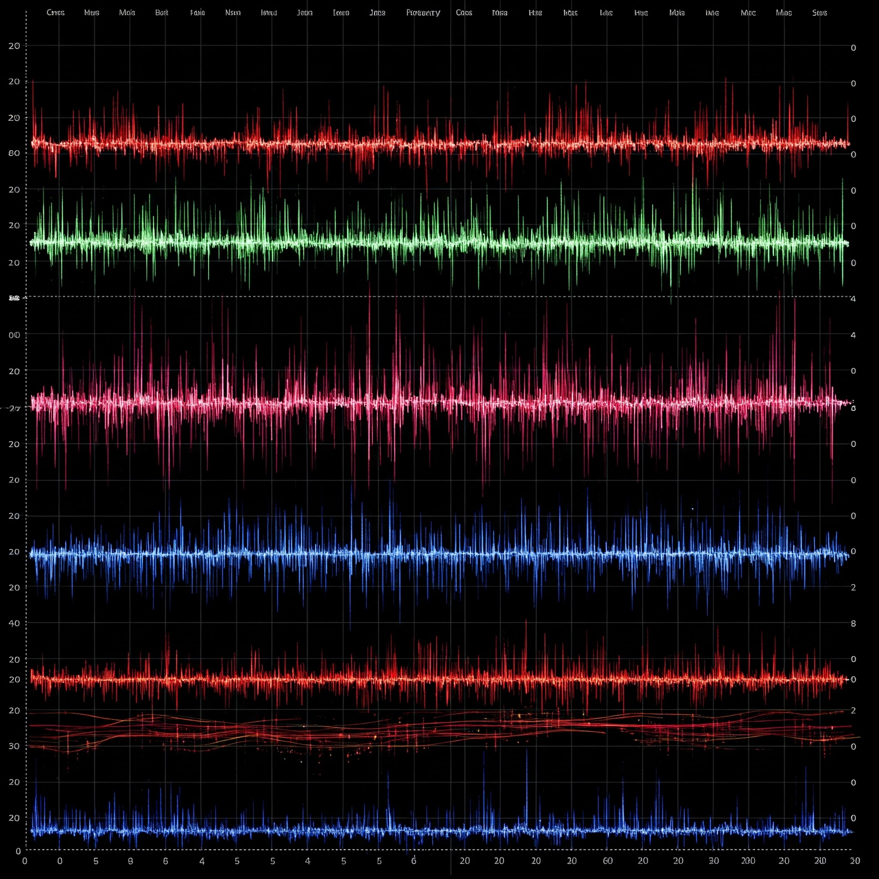Click the 'Coos' header label
Image resolution: width=879 pixels, height=879 pixels.
(464, 13)
